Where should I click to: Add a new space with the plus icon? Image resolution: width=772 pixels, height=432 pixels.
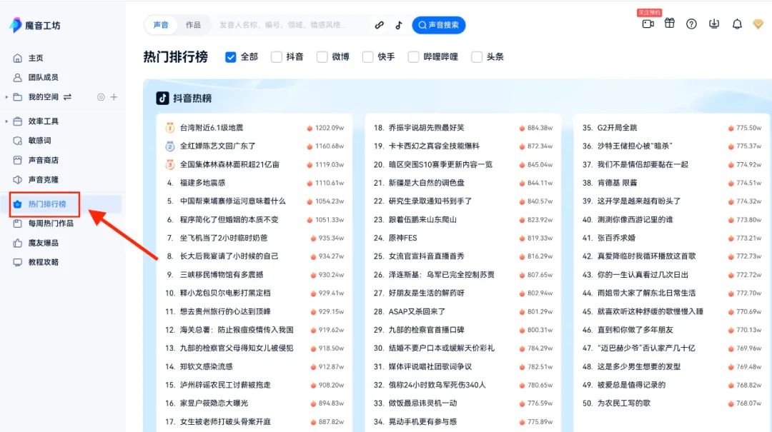pyautogui.click(x=114, y=97)
